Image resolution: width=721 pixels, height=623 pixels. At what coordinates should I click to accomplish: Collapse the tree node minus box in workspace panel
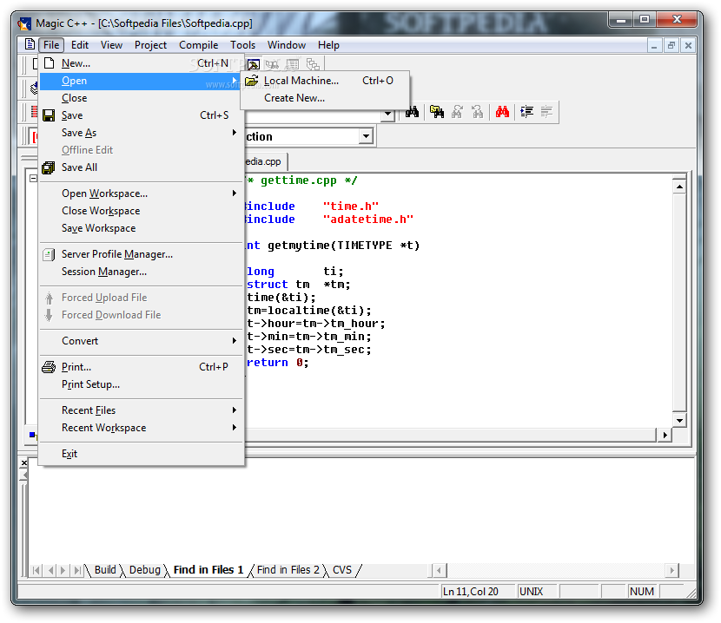tap(33, 178)
